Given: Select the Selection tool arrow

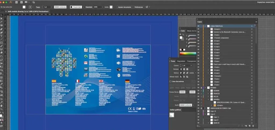Looking at the screenshot, I should pyautogui.click(x=2, y=15).
